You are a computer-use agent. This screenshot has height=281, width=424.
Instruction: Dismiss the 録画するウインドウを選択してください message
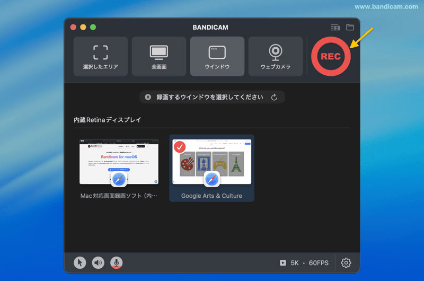(x=148, y=97)
